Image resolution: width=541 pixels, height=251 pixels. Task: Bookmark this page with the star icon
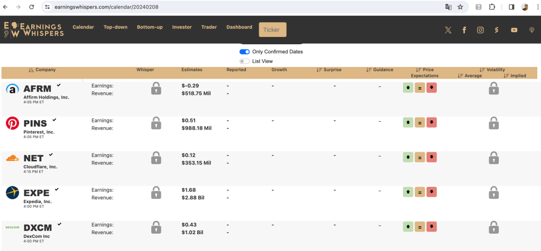pos(460,7)
